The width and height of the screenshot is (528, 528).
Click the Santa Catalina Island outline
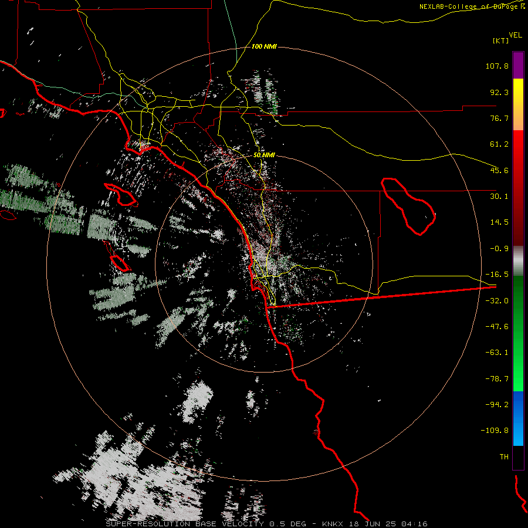(x=121, y=195)
